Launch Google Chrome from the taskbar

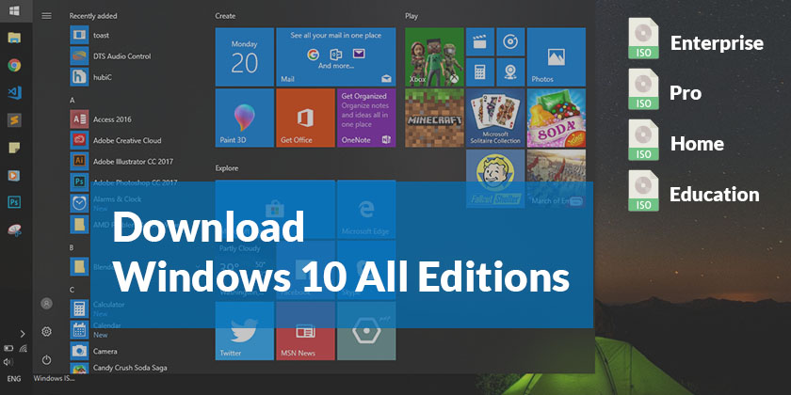coord(14,65)
